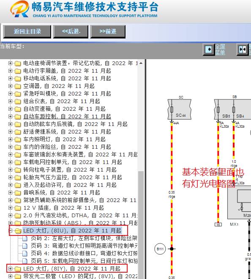The image size is (251, 279).
Task: Expand the 组合仪表 node
Action: point(10,101)
